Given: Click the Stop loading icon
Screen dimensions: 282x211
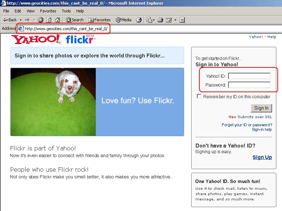Looking at the screenshot, I should [x=41, y=20].
